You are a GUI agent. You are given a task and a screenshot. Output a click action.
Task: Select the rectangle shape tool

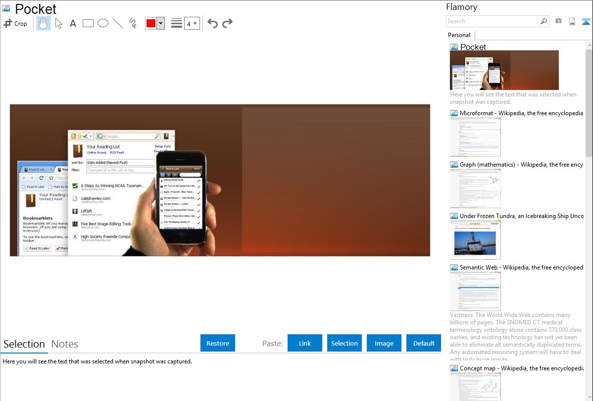pos(88,23)
